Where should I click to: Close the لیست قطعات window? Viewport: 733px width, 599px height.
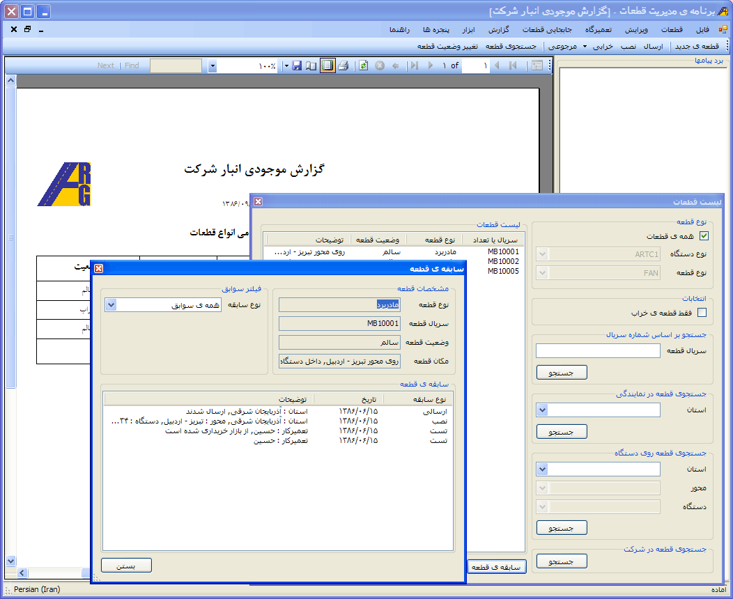tap(258, 201)
